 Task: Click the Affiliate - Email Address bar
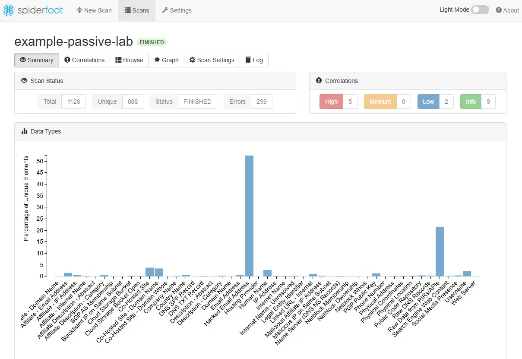(68, 274)
